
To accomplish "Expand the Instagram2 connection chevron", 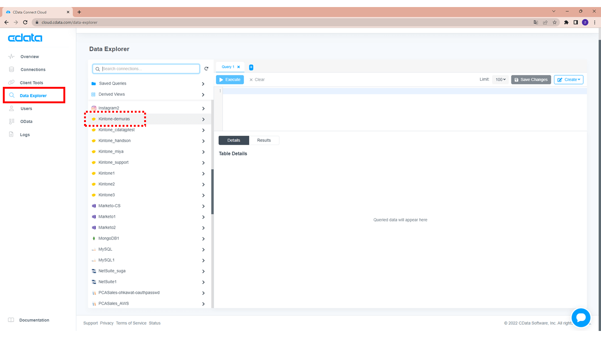I will tap(203, 108).
